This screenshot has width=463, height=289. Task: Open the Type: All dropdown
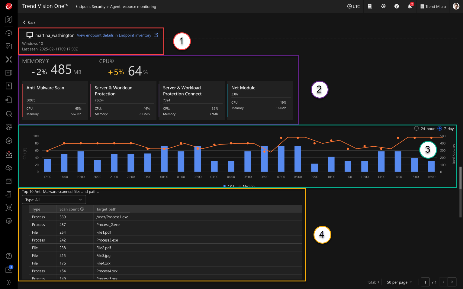pyautogui.click(x=54, y=200)
